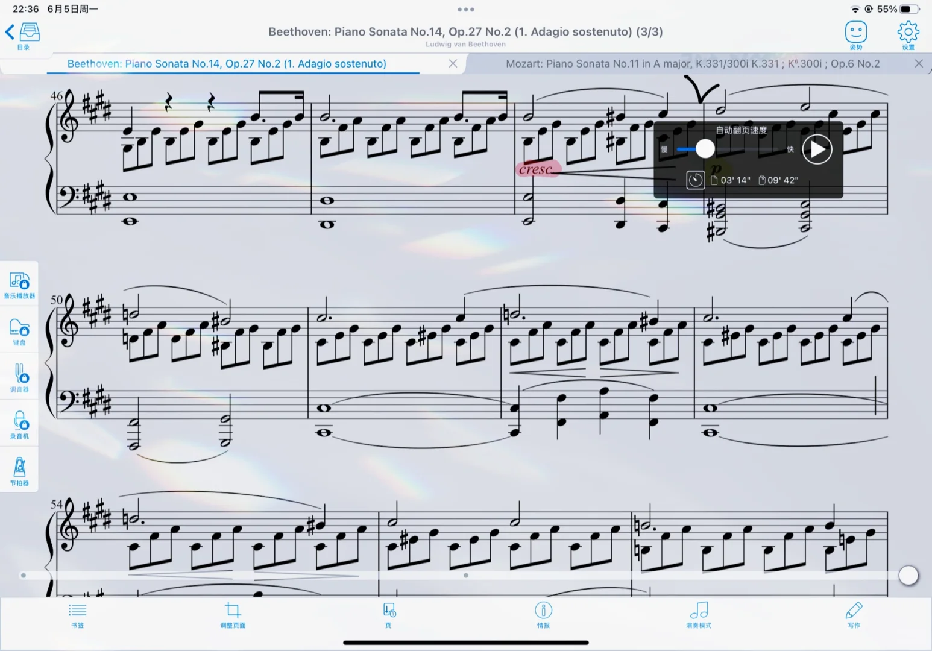Image resolution: width=932 pixels, height=651 pixels.
Task: Open the writing (写作) pencil tool
Action: (x=854, y=615)
